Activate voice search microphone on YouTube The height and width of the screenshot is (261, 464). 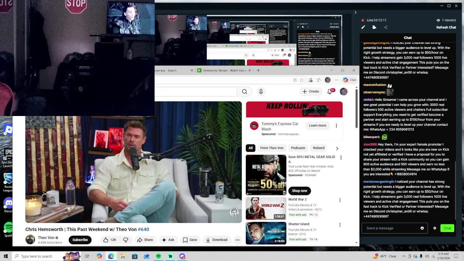click(x=261, y=91)
